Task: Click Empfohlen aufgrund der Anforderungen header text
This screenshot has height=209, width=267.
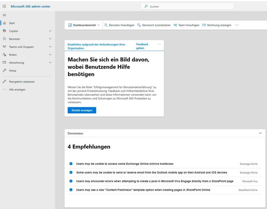Action: pyautogui.click(x=96, y=46)
